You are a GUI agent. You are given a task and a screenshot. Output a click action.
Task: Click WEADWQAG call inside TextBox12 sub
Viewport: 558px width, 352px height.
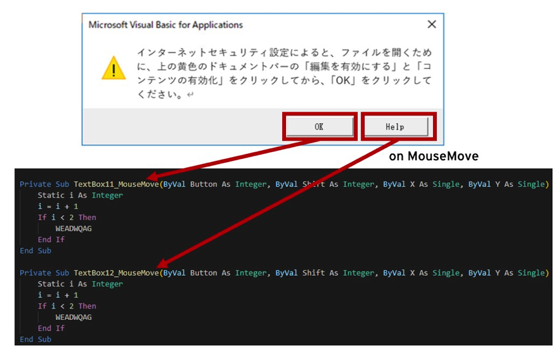click(73, 317)
